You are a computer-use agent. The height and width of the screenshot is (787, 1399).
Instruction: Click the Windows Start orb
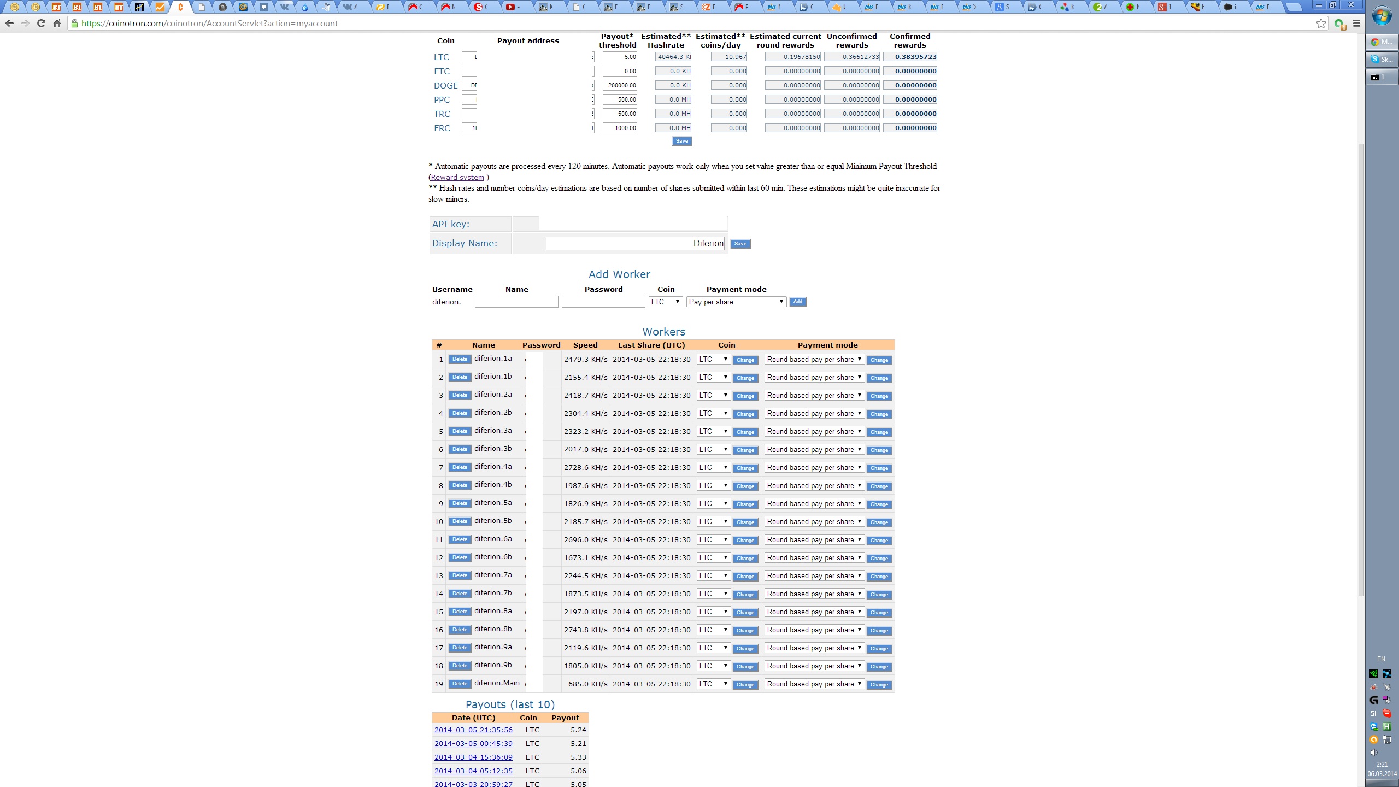[x=1382, y=16]
